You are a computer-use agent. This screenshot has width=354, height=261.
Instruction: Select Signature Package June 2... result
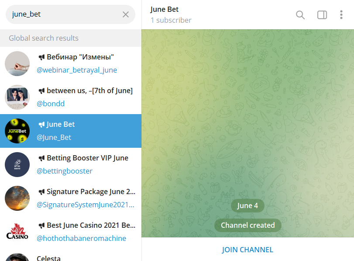click(71, 198)
